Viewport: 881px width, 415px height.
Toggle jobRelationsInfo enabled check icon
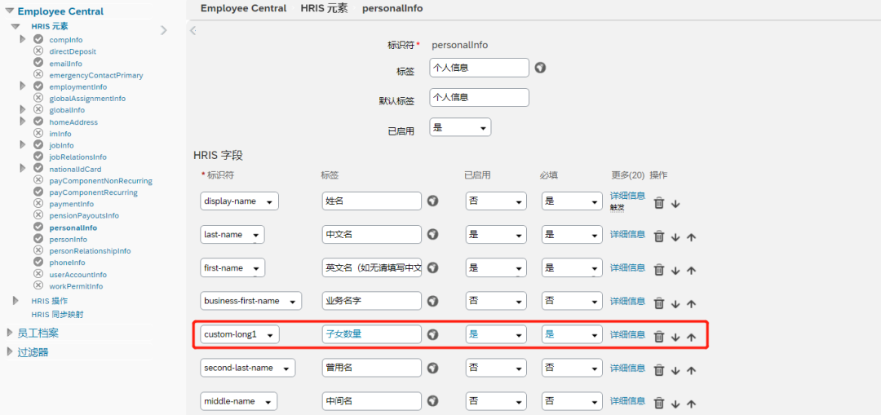click(38, 156)
